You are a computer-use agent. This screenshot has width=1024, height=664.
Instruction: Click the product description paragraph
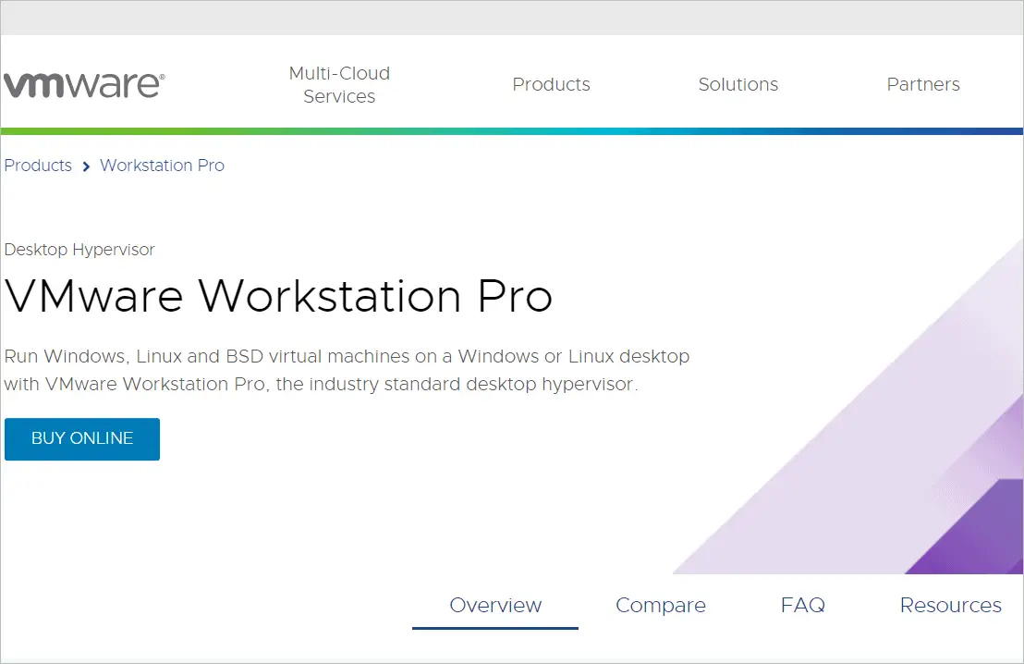[x=347, y=370]
